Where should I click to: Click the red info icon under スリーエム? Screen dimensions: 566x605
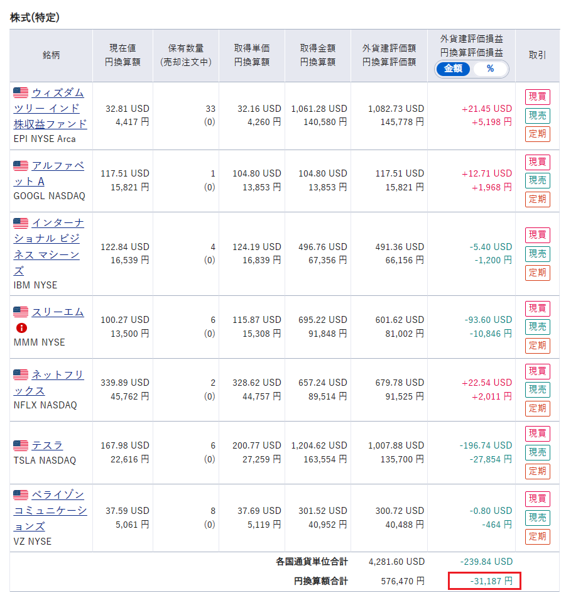click(21, 328)
